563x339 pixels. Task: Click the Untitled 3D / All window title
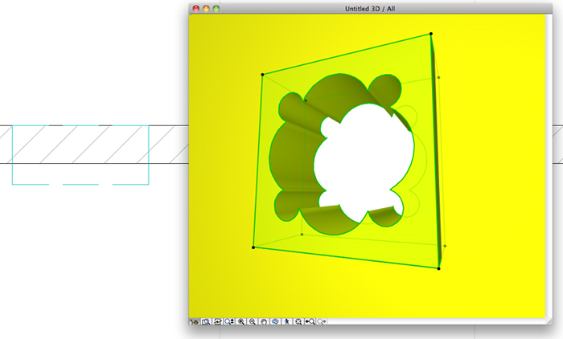370,9
